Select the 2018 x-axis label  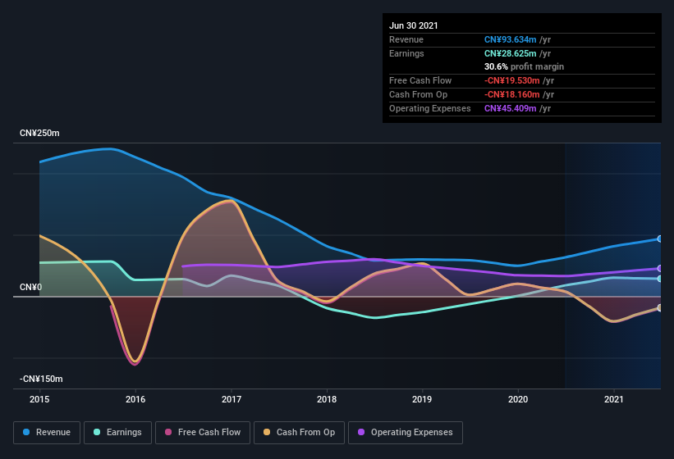(327, 399)
